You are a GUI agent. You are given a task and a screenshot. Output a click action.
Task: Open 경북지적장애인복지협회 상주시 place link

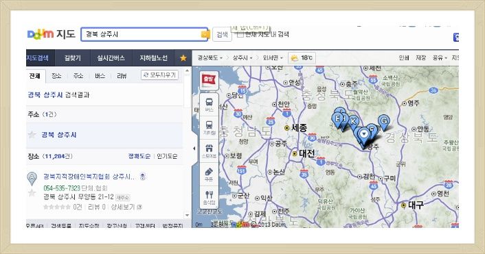point(89,177)
